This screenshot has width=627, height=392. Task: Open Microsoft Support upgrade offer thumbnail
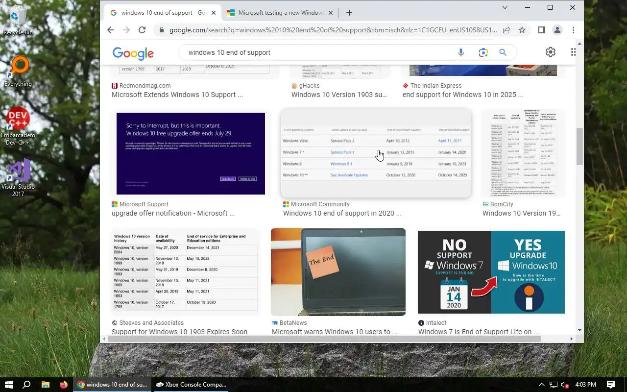(191, 153)
